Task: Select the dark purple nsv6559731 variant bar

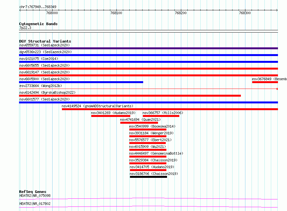Action: coord(148,48)
